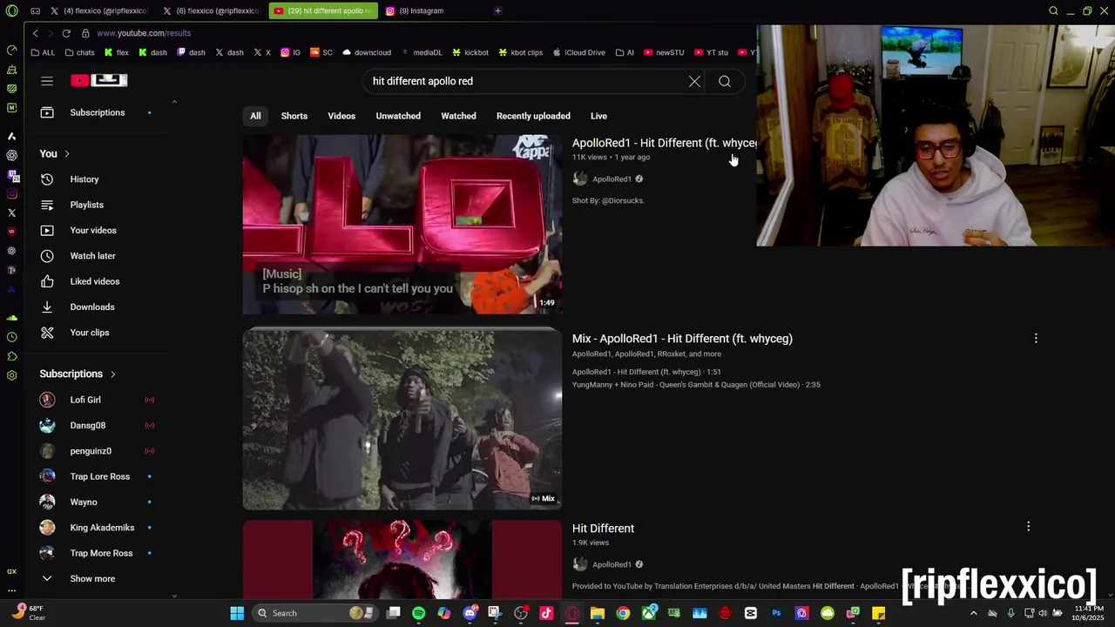
Task: Open the YouTube guide hamburger menu
Action: point(47,81)
